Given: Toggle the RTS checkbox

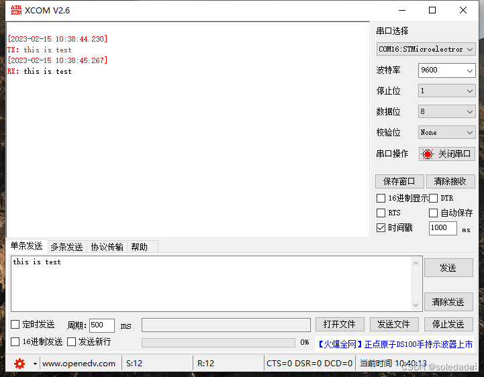Looking at the screenshot, I should coord(381,213).
